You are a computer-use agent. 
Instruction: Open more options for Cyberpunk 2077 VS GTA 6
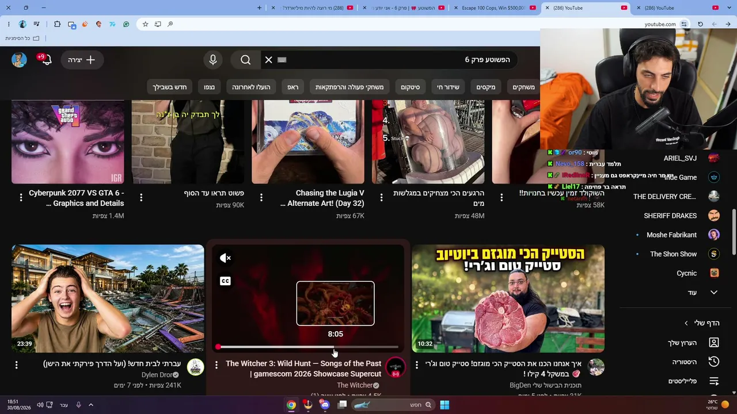pyautogui.click(x=21, y=197)
